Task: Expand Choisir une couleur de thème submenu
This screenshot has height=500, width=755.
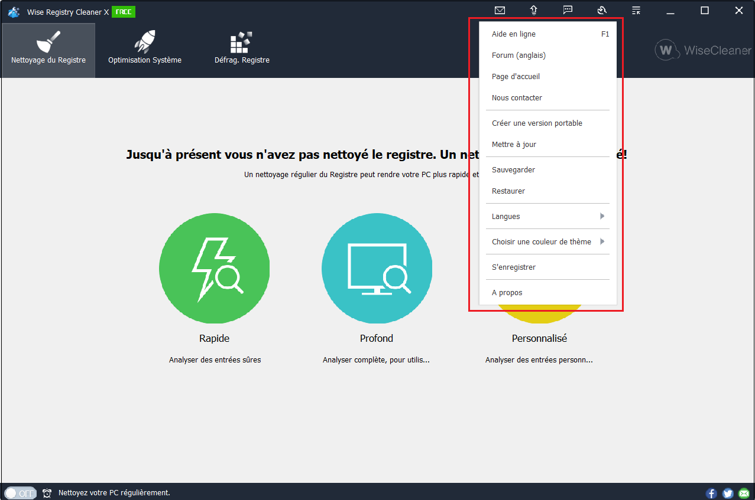Action: coord(547,242)
